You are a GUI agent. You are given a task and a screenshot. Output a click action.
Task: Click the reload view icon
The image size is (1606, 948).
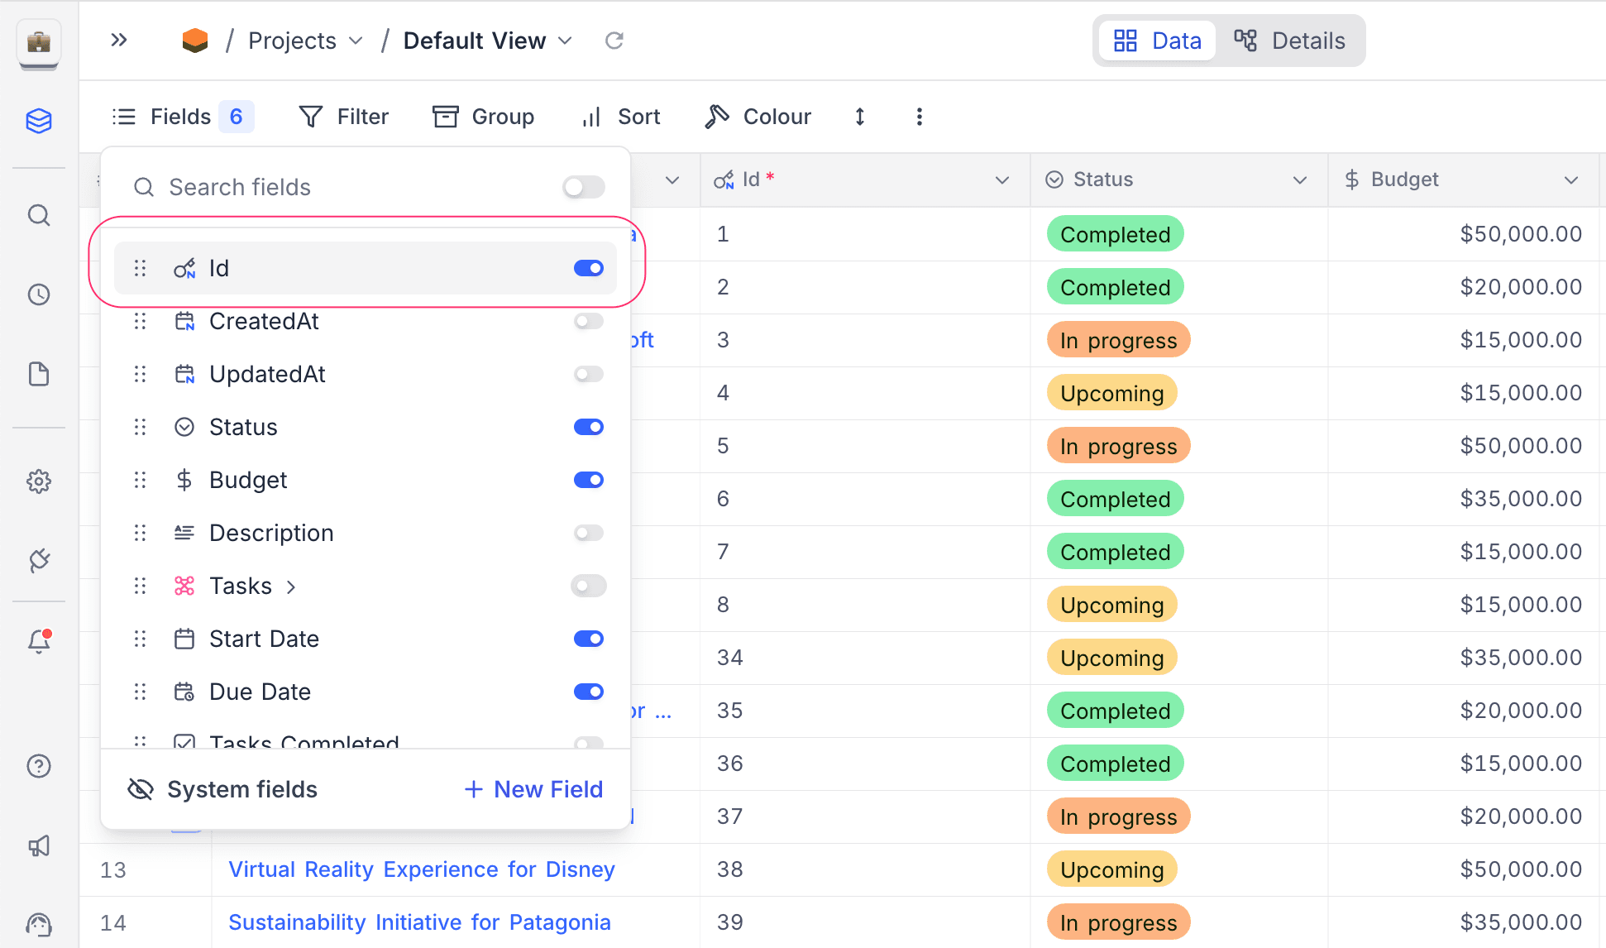tap(614, 41)
